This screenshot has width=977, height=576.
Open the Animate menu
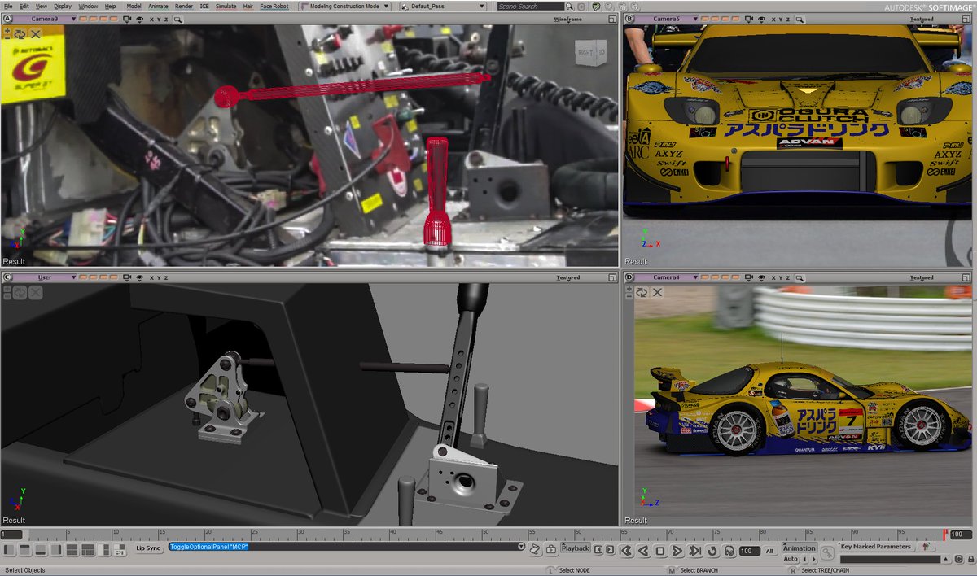point(158,7)
